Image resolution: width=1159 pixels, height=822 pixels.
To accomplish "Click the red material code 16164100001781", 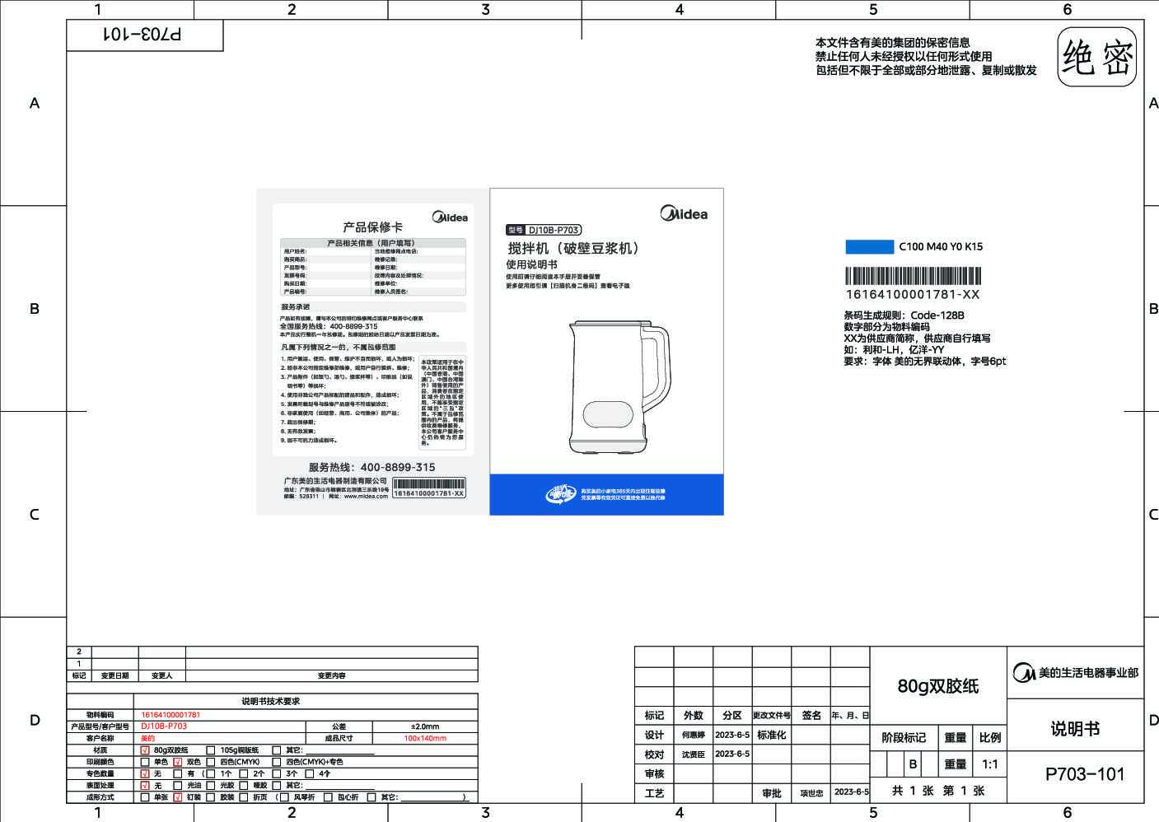I will [x=171, y=715].
